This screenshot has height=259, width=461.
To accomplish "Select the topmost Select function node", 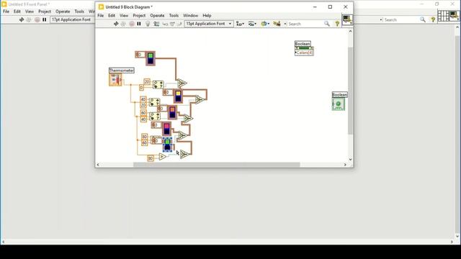I will pyautogui.click(x=182, y=83).
